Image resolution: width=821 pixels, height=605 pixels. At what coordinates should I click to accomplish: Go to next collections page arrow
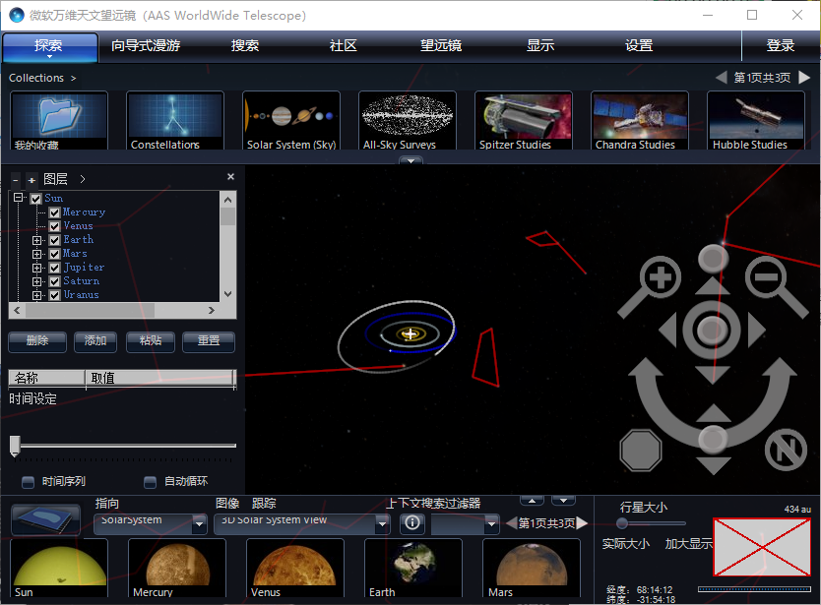point(804,78)
